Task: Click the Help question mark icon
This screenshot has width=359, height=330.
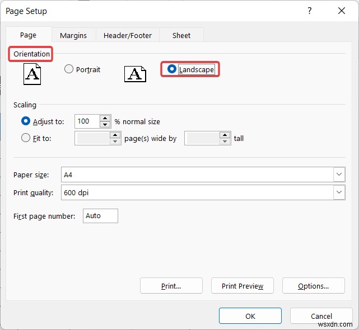Action: pos(310,11)
